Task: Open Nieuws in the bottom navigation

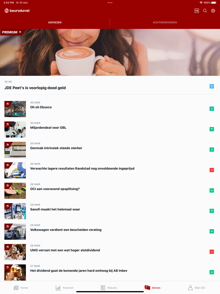Action: [x=109, y=288]
